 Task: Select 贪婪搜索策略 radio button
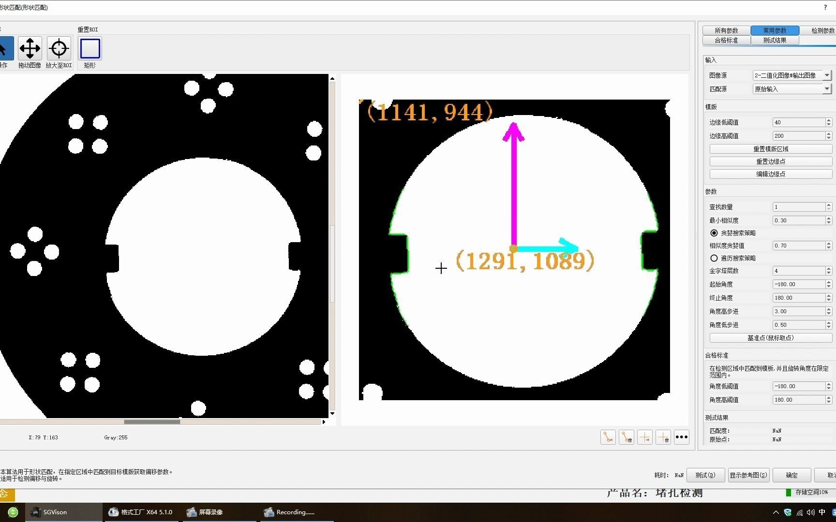point(714,233)
